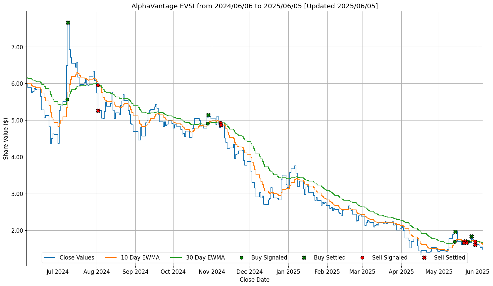The height and width of the screenshot is (286, 493).
Task: Click the Jun 2025 x-axis tick label
Action: coord(478,272)
